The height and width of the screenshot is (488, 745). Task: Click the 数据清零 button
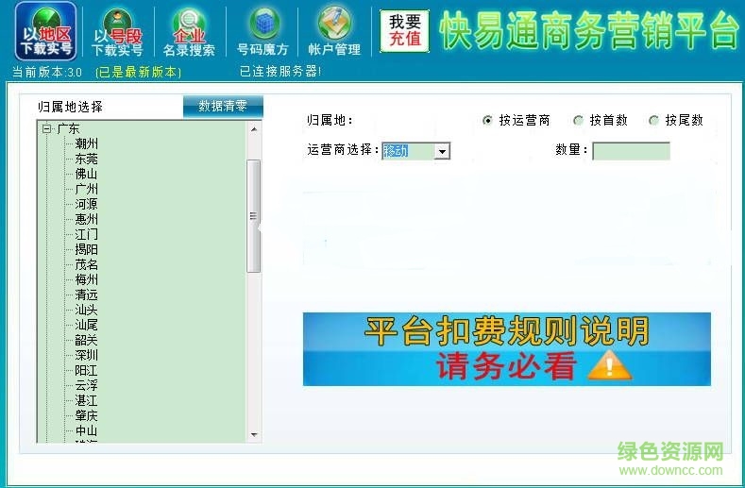click(223, 106)
